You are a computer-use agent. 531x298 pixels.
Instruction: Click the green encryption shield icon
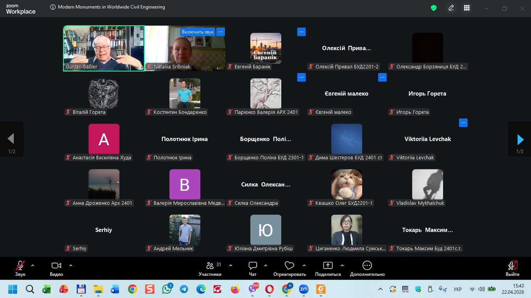[434, 8]
